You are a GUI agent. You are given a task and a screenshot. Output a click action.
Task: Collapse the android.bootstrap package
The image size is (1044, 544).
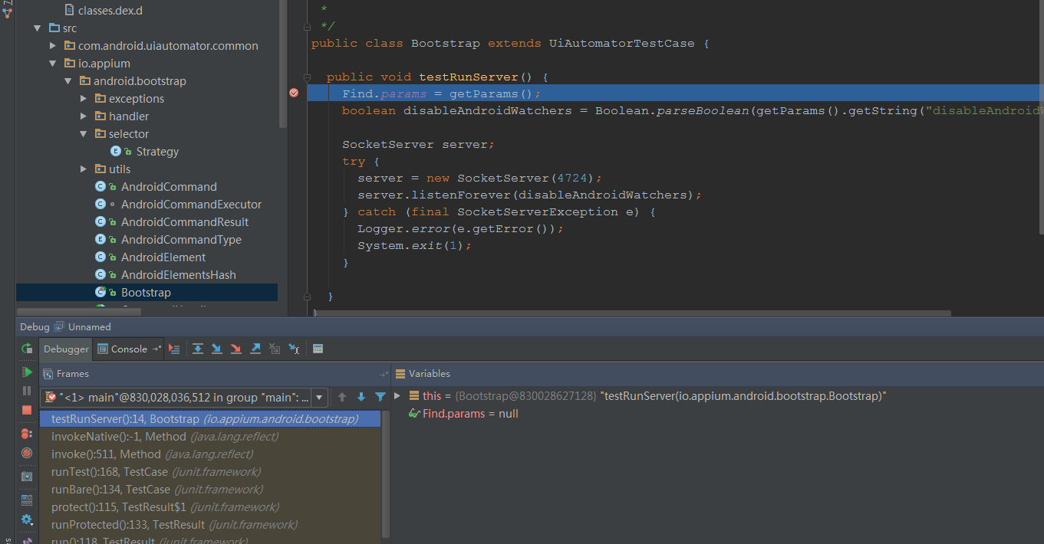(68, 81)
